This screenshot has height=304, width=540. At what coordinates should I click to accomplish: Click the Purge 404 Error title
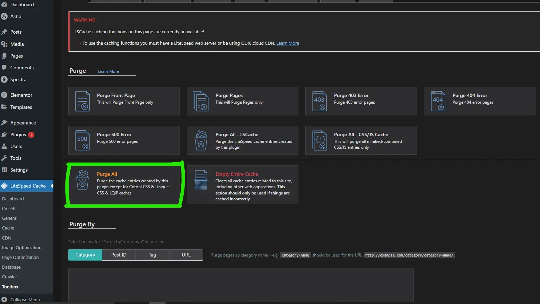[470, 95]
